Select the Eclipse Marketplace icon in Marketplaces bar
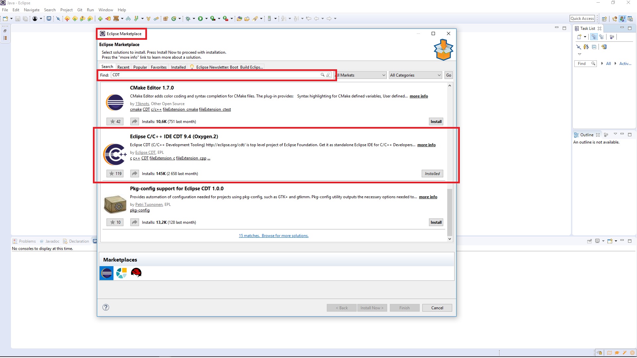Screen dimensions: 637x358 click(106, 273)
